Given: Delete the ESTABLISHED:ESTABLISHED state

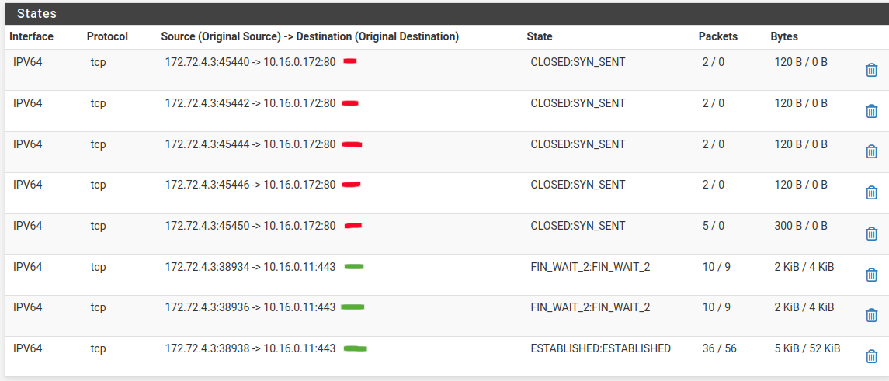Looking at the screenshot, I should [871, 356].
